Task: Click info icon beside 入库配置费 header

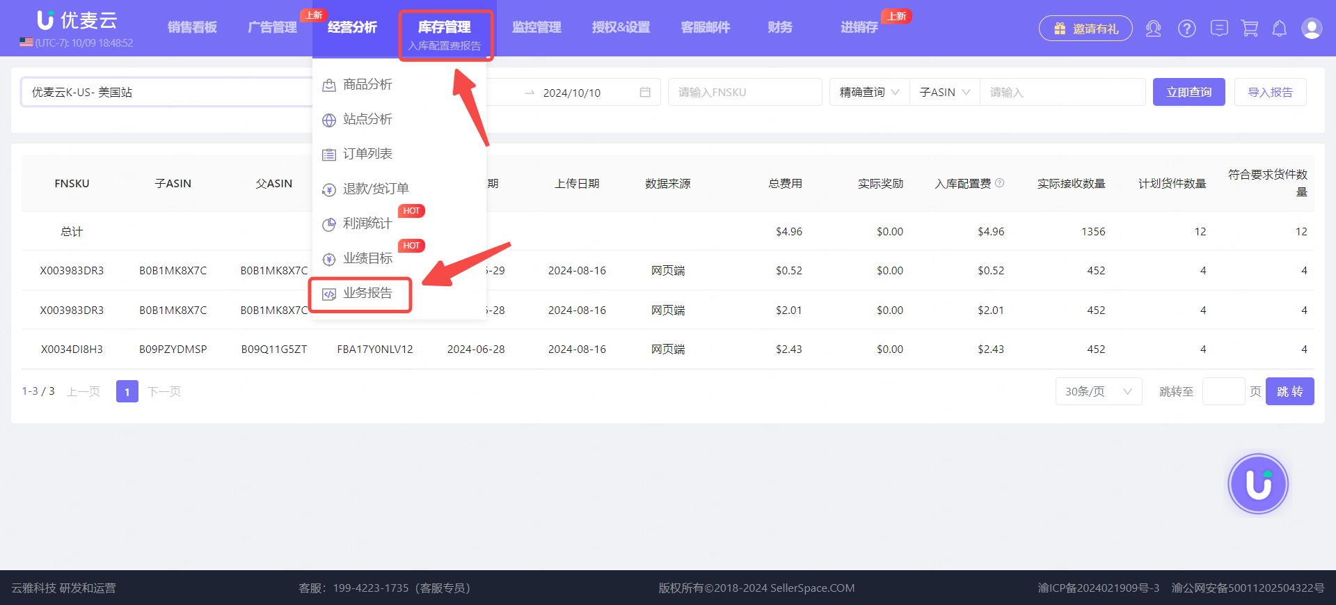Action: tap(999, 183)
